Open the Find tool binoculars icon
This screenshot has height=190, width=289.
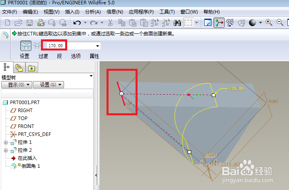[177, 23]
